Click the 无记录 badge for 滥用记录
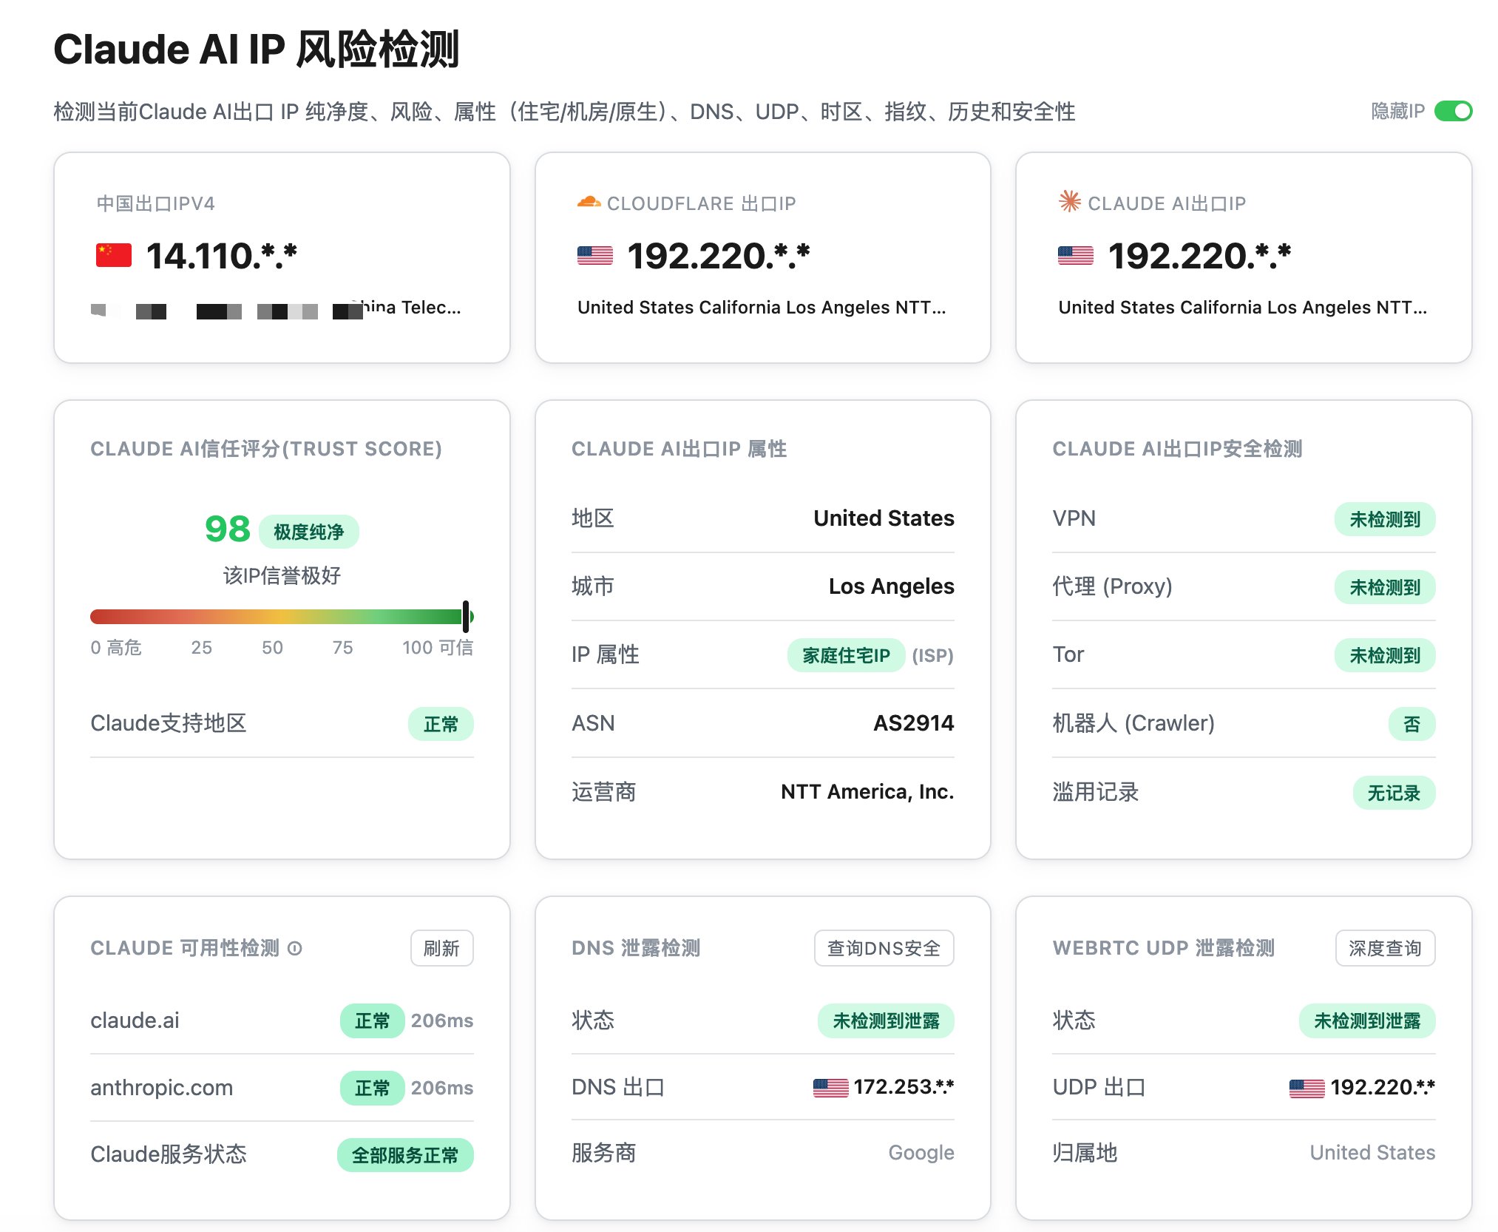Viewport: 1498px width, 1232px height. [1394, 793]
